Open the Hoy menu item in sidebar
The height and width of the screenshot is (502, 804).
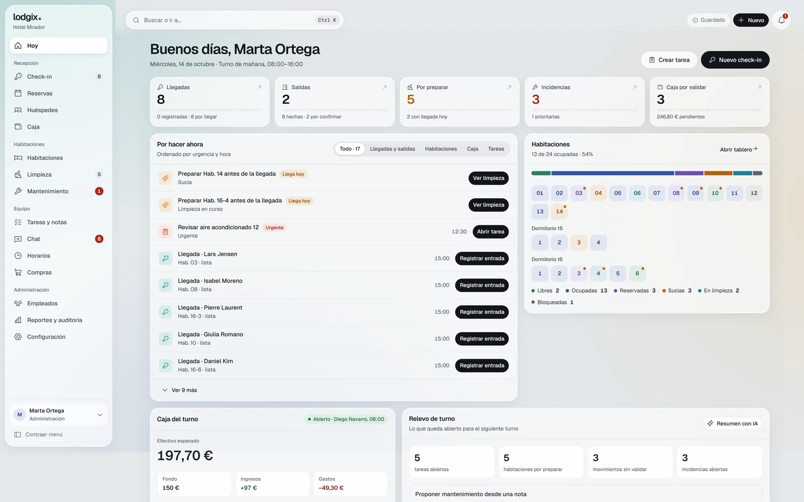tap(58, 46)
